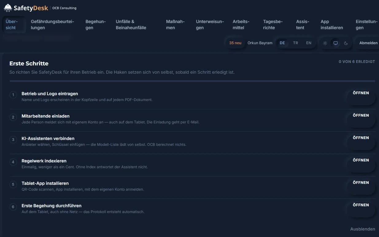
Task: Open Betrieb und Logo eintragen step
Action: 361,93
